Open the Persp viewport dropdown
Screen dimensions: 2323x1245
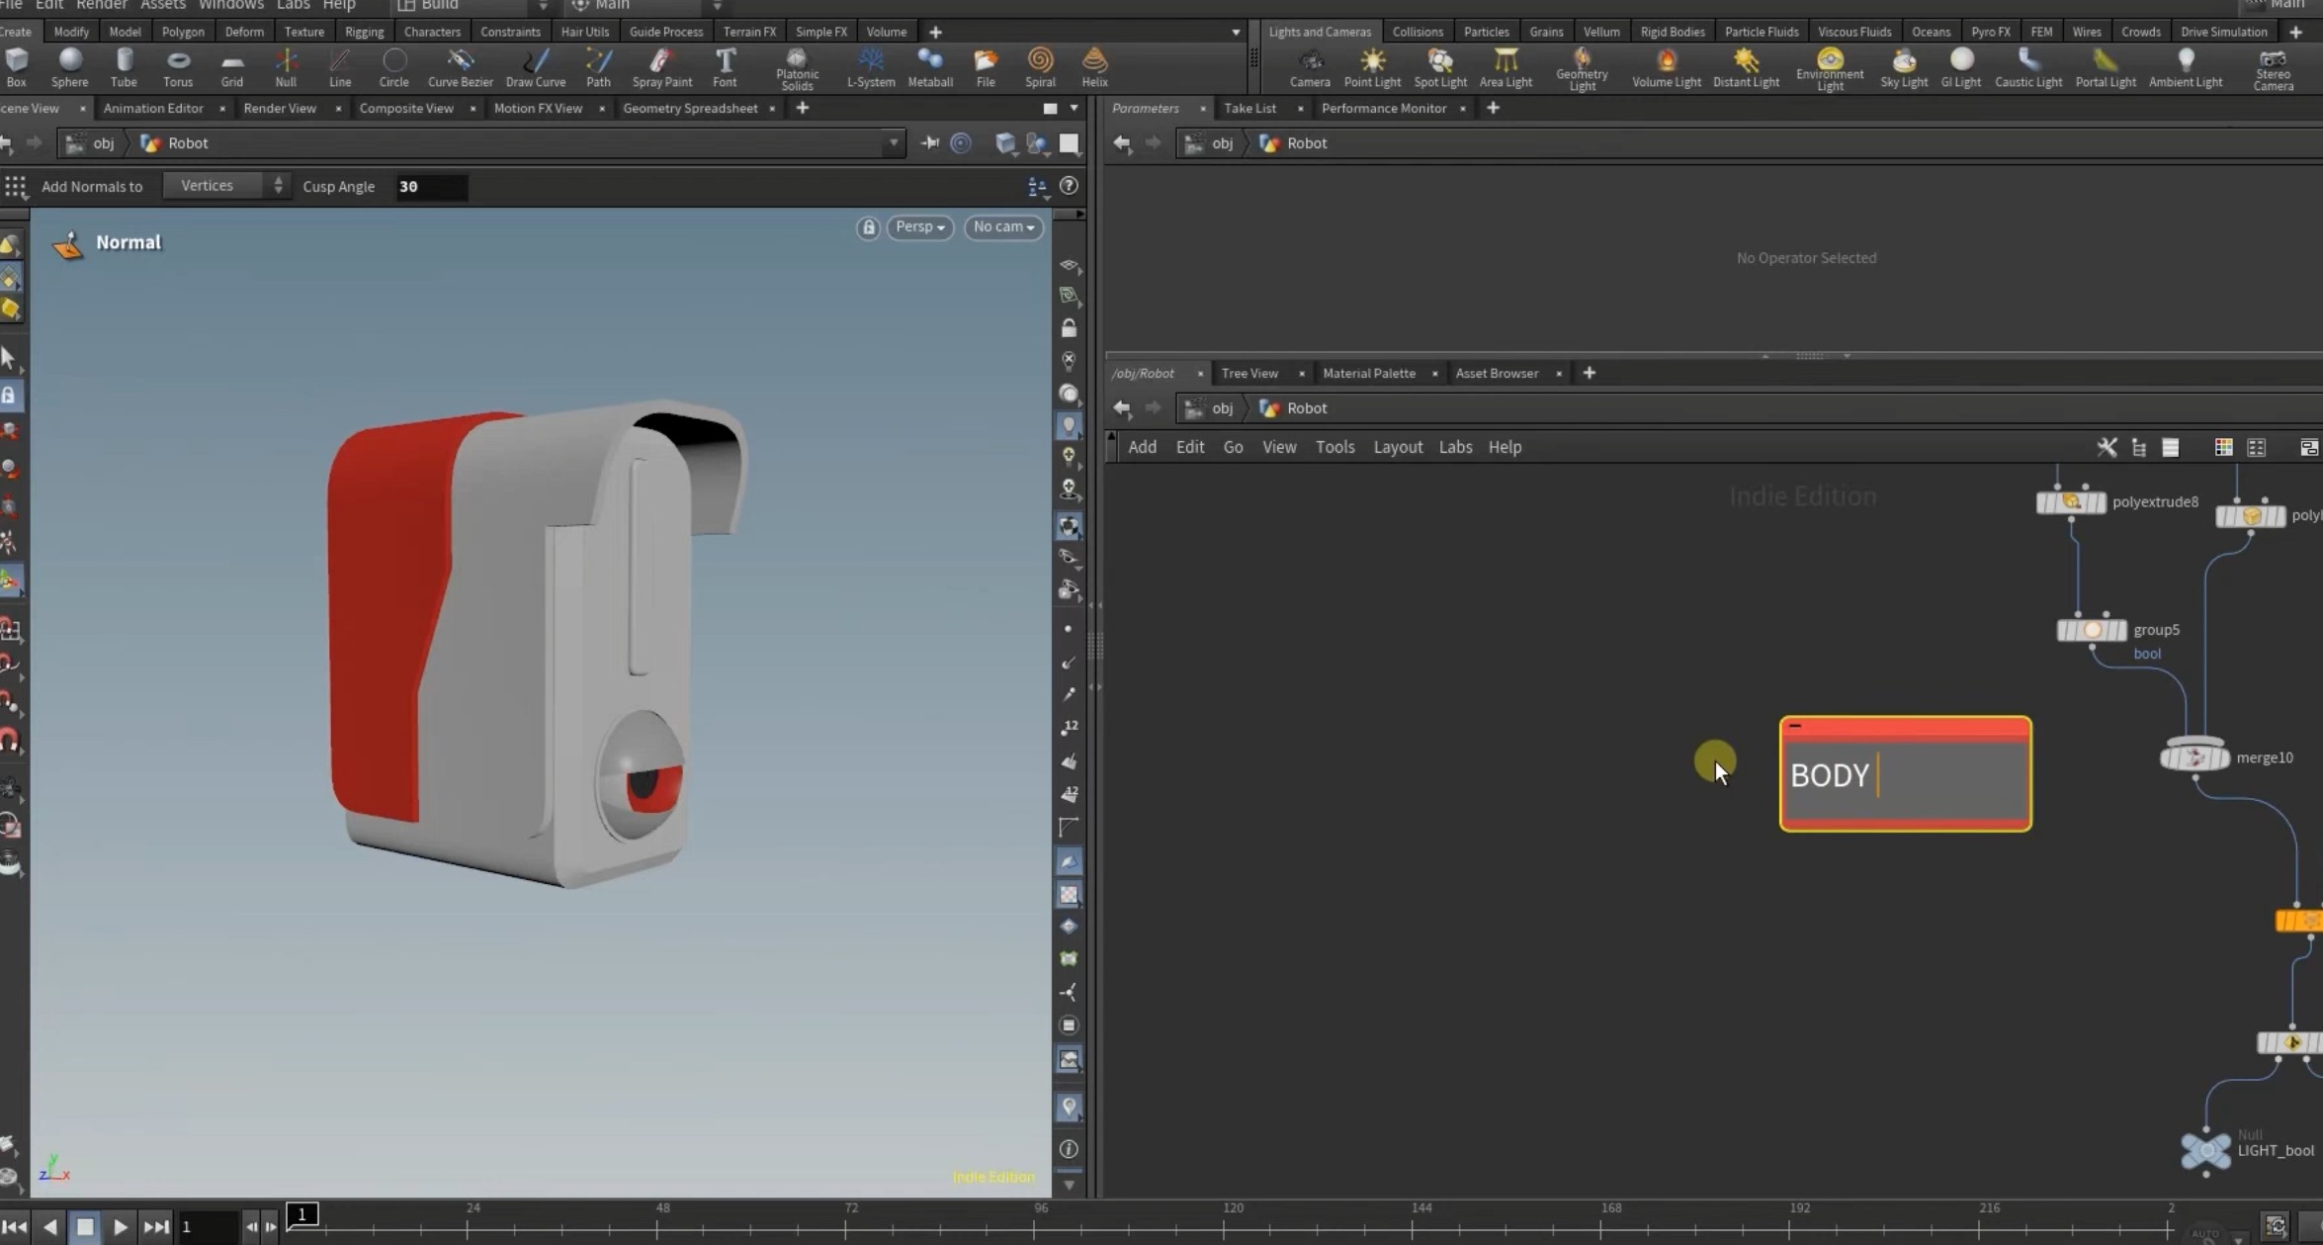[x=919, y=227]
